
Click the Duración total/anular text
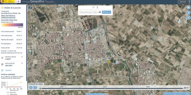pos(12,53)
